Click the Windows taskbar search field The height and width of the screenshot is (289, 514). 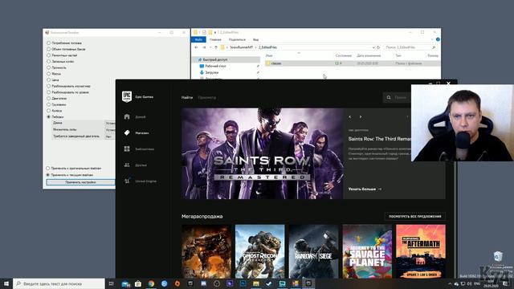tap(59, 283)
